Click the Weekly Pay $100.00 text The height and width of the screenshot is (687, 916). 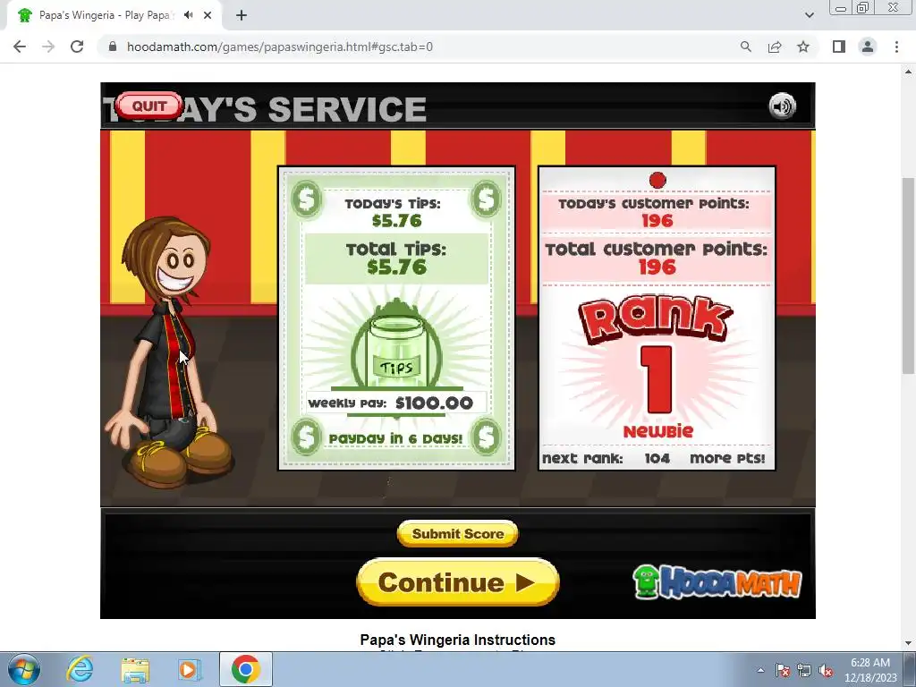coord(390,403)
